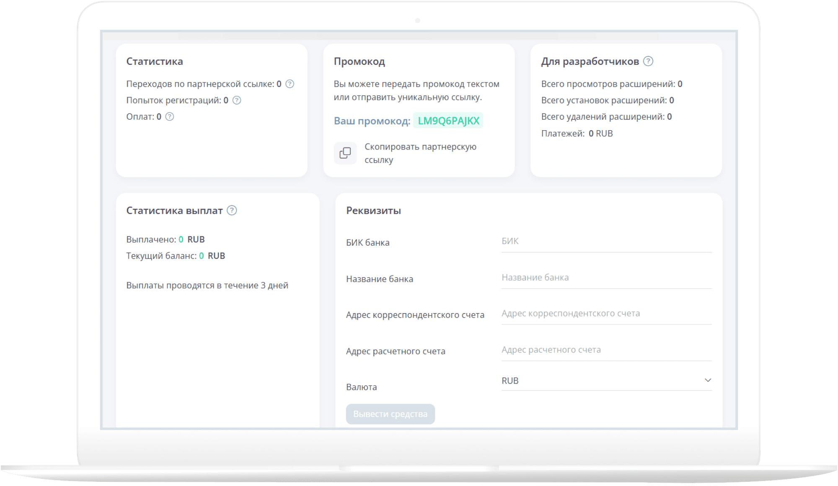Click the LM9Q6PAJKX promo code badge
The image size is (838, 486).
click(x=448, y=121)
